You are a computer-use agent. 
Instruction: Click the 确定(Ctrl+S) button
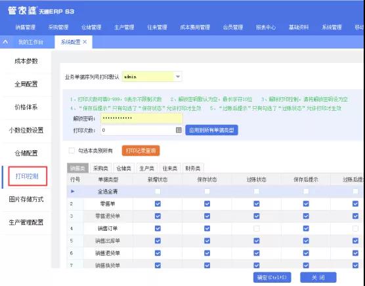pos(272,277)
